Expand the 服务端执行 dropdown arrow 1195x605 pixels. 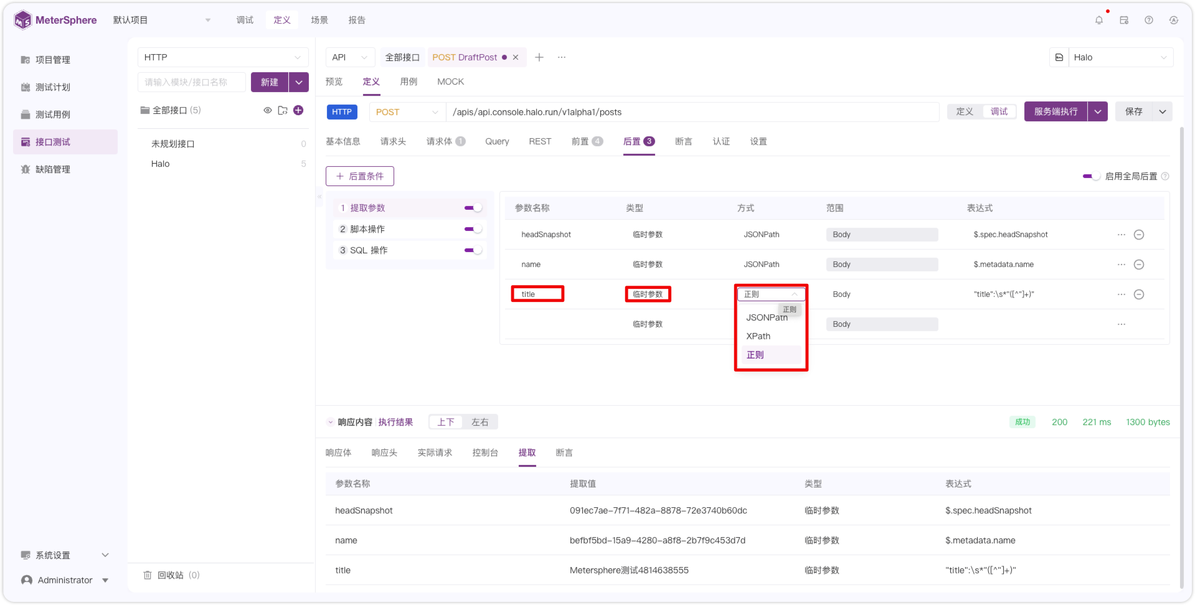click(1098, 111)
